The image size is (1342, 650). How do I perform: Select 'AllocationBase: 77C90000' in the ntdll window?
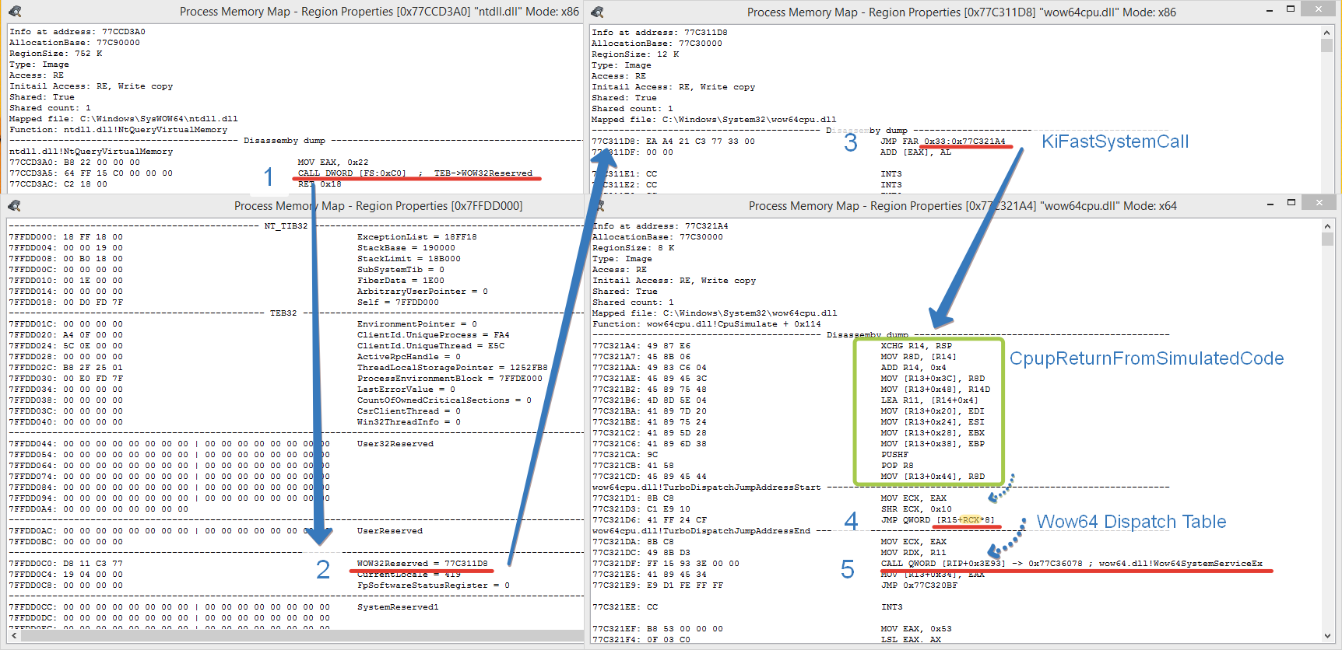point(75,43)
